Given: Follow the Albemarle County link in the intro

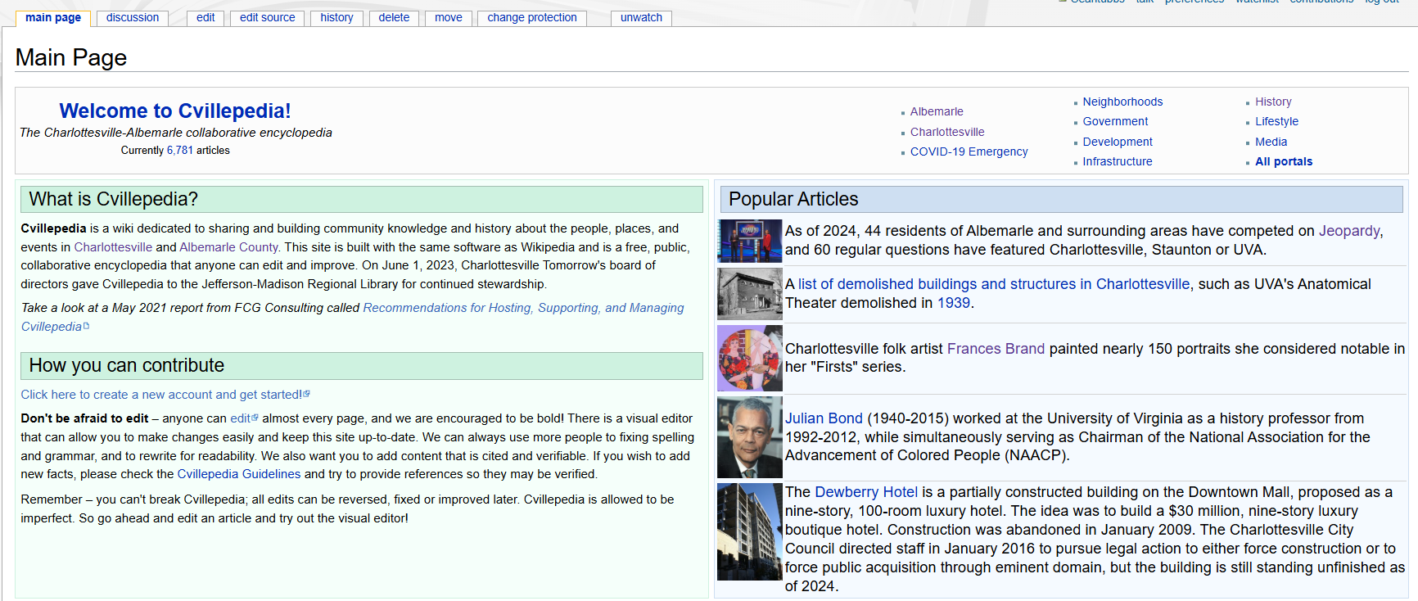Looking at the screenshot, I should tap(229, 247).
